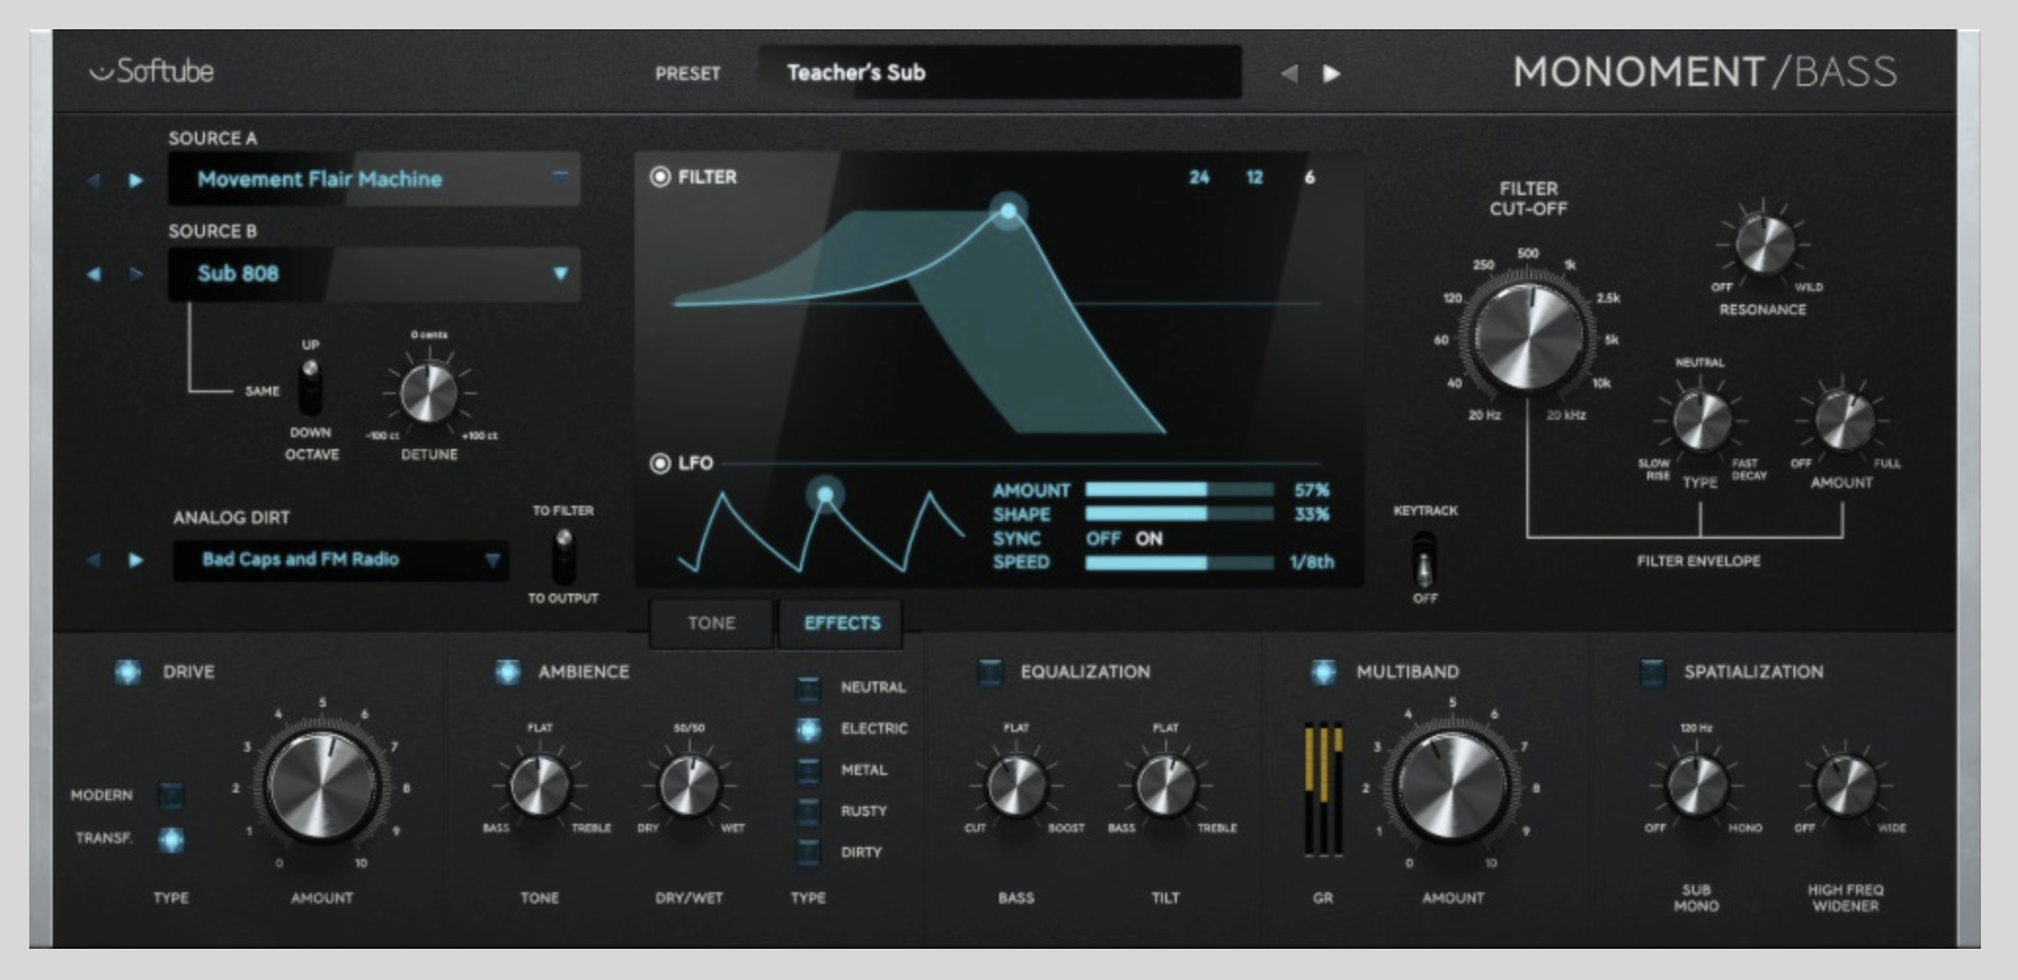2018x980 pixels.
Task: Select Transf. drive type
Action: coord(171,839)
